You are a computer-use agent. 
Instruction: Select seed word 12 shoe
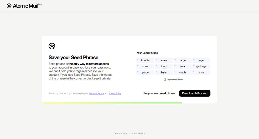201,72
